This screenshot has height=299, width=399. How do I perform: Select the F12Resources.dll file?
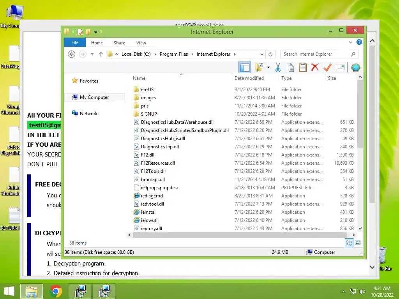click(158, 163)
